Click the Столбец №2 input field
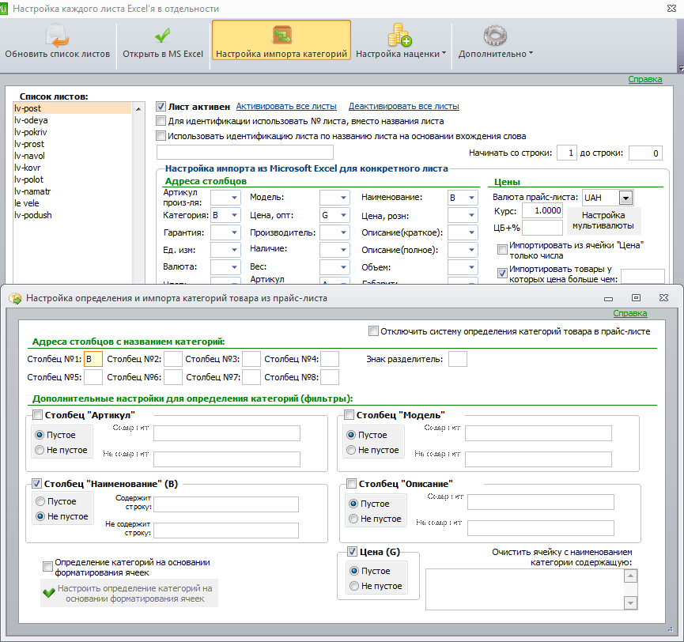The width and height of the screenshot is (684, 642). tap(173, 360)
